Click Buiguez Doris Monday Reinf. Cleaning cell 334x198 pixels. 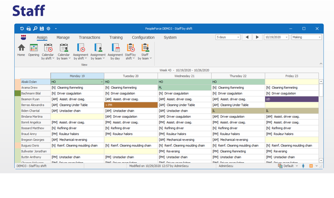[77, 146]
